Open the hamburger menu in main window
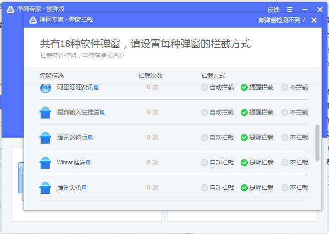Image resolution: width=329 pixels, height=234 pixels. (290, 10)
